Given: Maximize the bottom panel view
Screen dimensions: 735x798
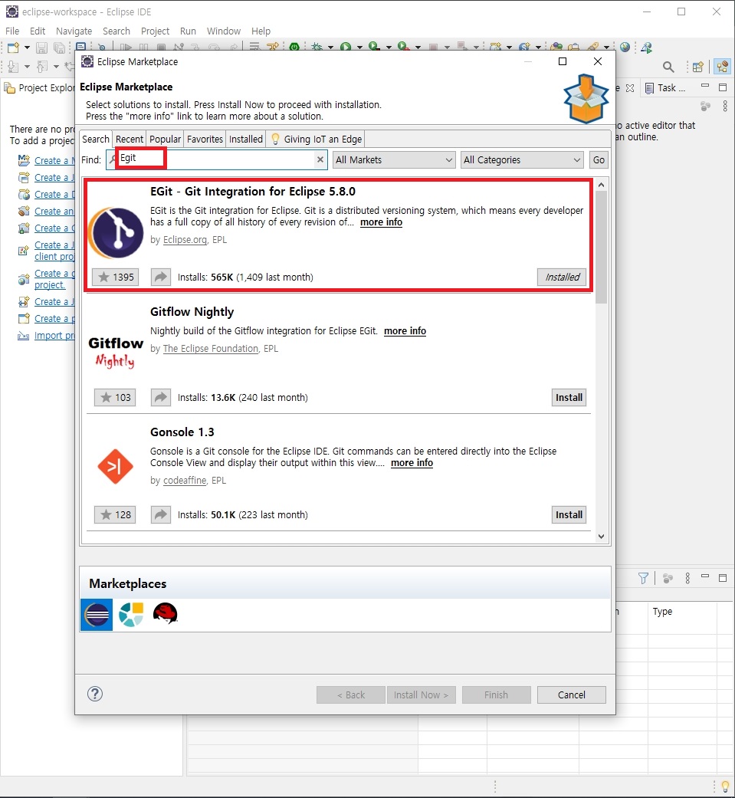Looking at the screenshot, I should click(722, 578).
